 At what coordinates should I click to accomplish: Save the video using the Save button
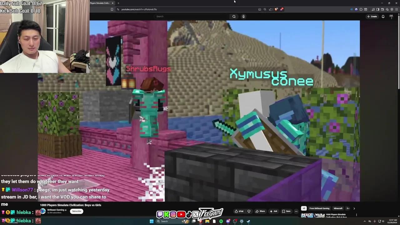coord(286,211)
